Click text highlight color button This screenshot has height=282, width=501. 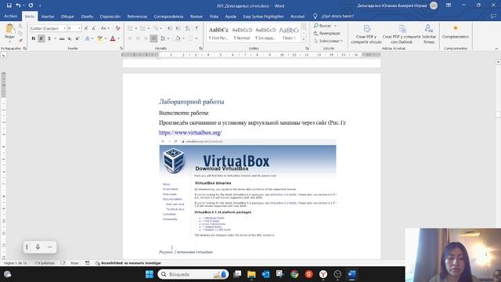[100, 38]
